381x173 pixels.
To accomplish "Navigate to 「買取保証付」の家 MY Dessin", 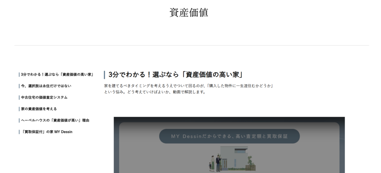I will coord(47,132).
